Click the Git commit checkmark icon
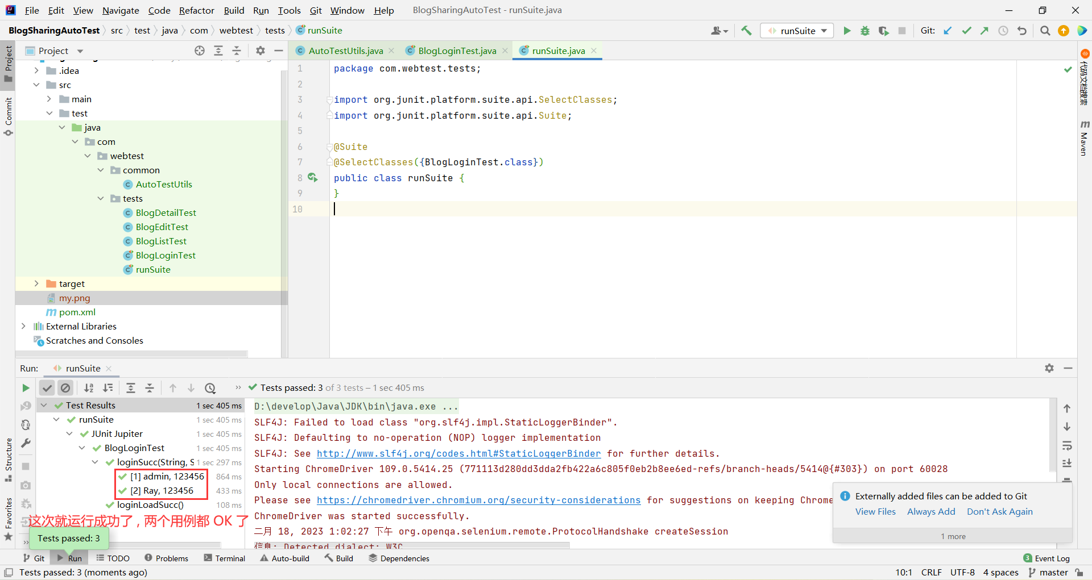This screenshot has height=580, width=1092. (x=966, y=31)
